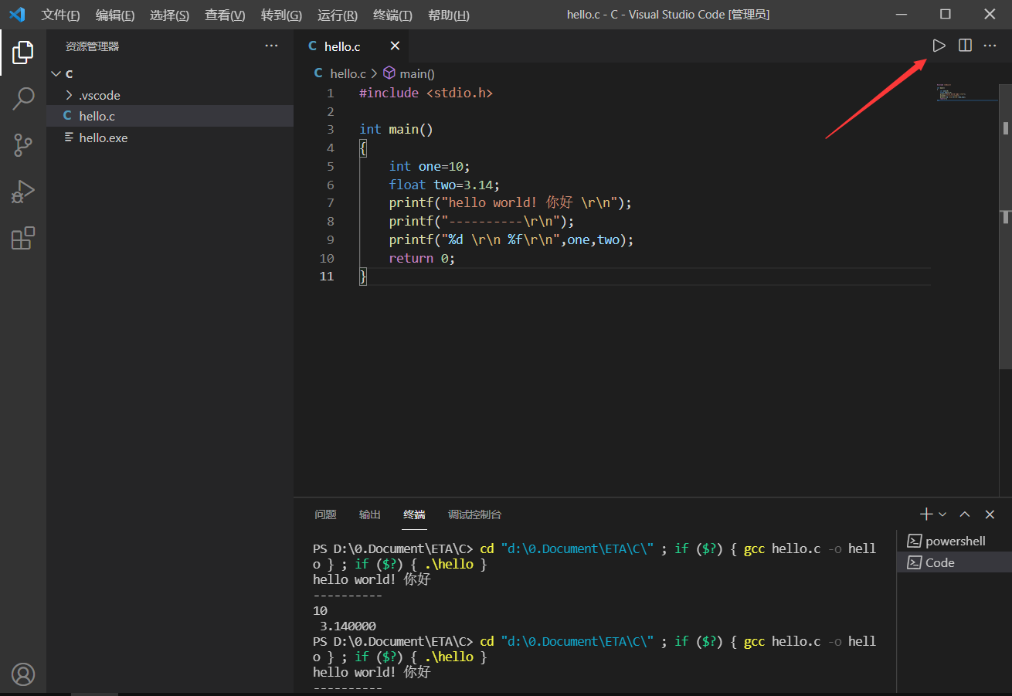This screenshot has height=696, width=1012.
Task: Split the editor to the right
Action: 965,46
